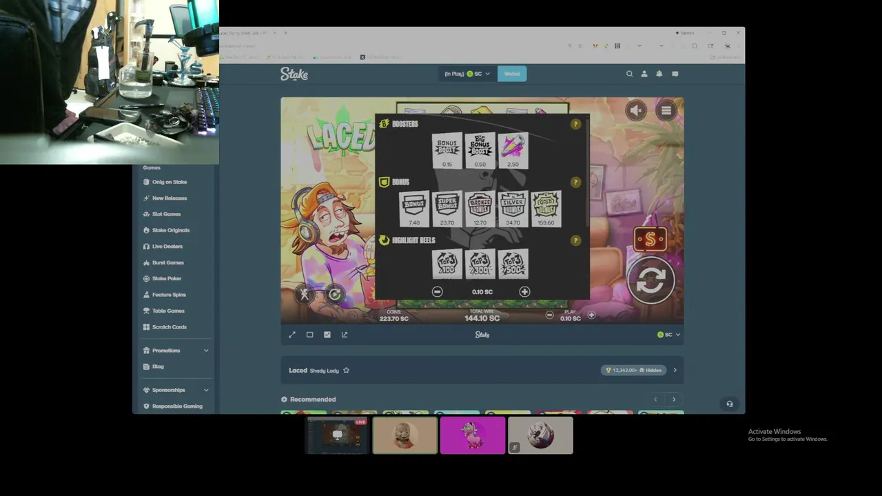Open the Shady Lady provider link
The width and height of the screenshot is (882, 496).
(325, 371)
